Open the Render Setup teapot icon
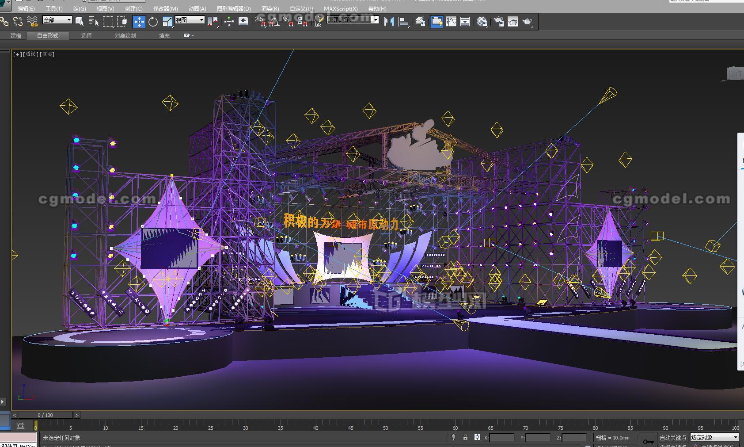Viewport: 744px width, 447px height. (x=499, y=21)
